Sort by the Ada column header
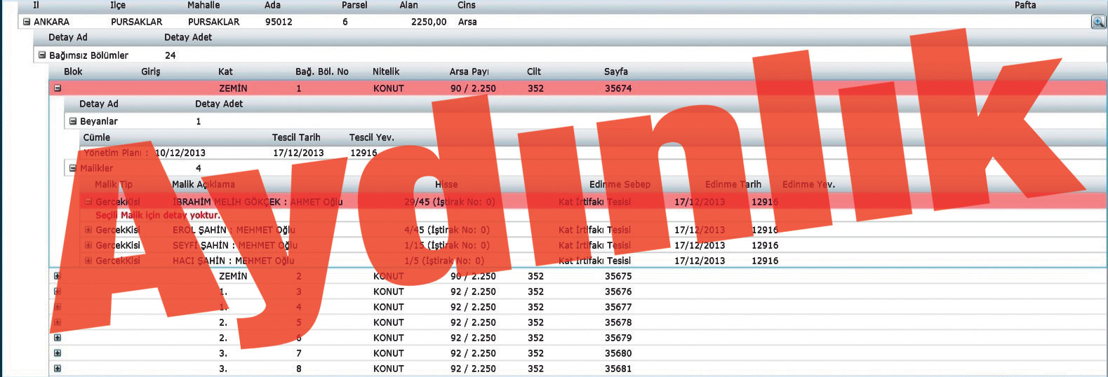The image size is (1108, 377). [272, 5]
